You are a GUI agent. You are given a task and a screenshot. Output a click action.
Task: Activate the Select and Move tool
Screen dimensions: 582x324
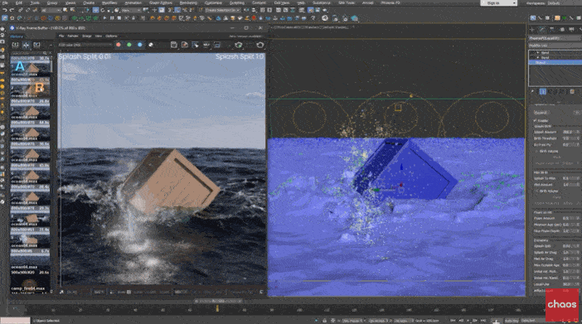coord(95,10)
